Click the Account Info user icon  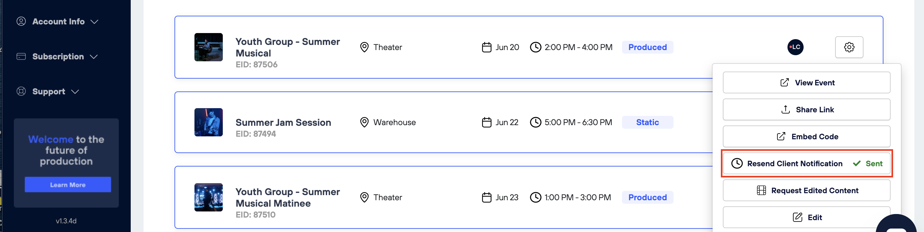(x=21, y=21)
